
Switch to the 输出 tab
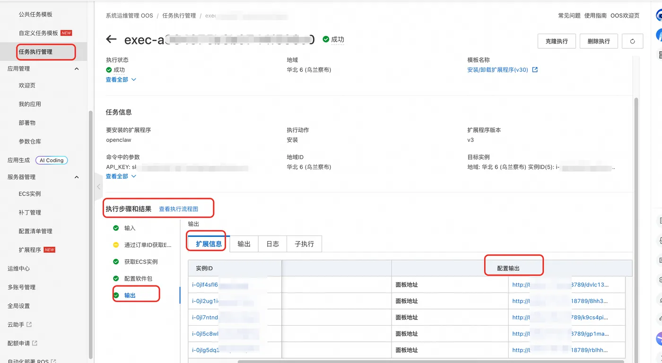[x=244, y=244]
